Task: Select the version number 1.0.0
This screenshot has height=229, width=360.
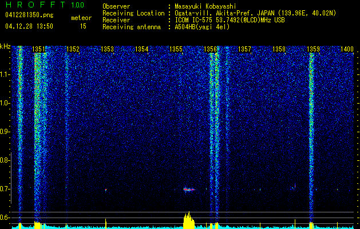Action: click(78, 5)
